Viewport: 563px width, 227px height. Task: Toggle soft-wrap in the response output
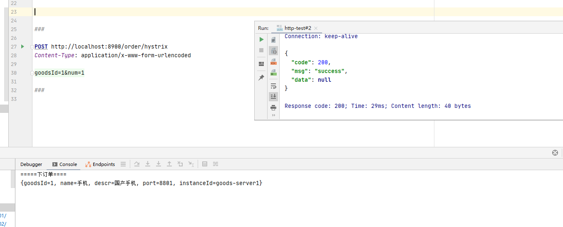(273, 86)
